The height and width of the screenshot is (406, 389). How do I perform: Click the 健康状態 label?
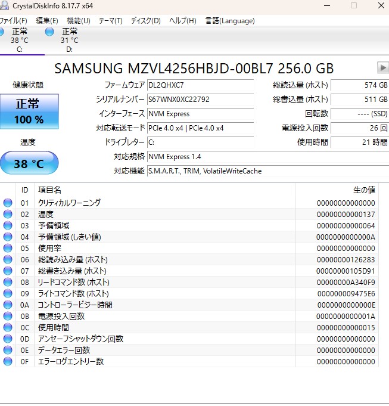pos(28,85)
